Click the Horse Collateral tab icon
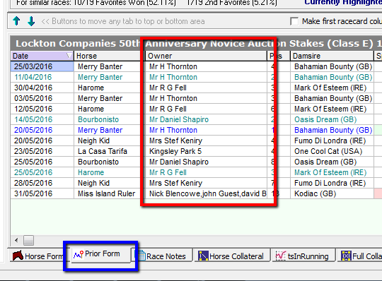Screen dimensions: 382x281 [203, 256]
